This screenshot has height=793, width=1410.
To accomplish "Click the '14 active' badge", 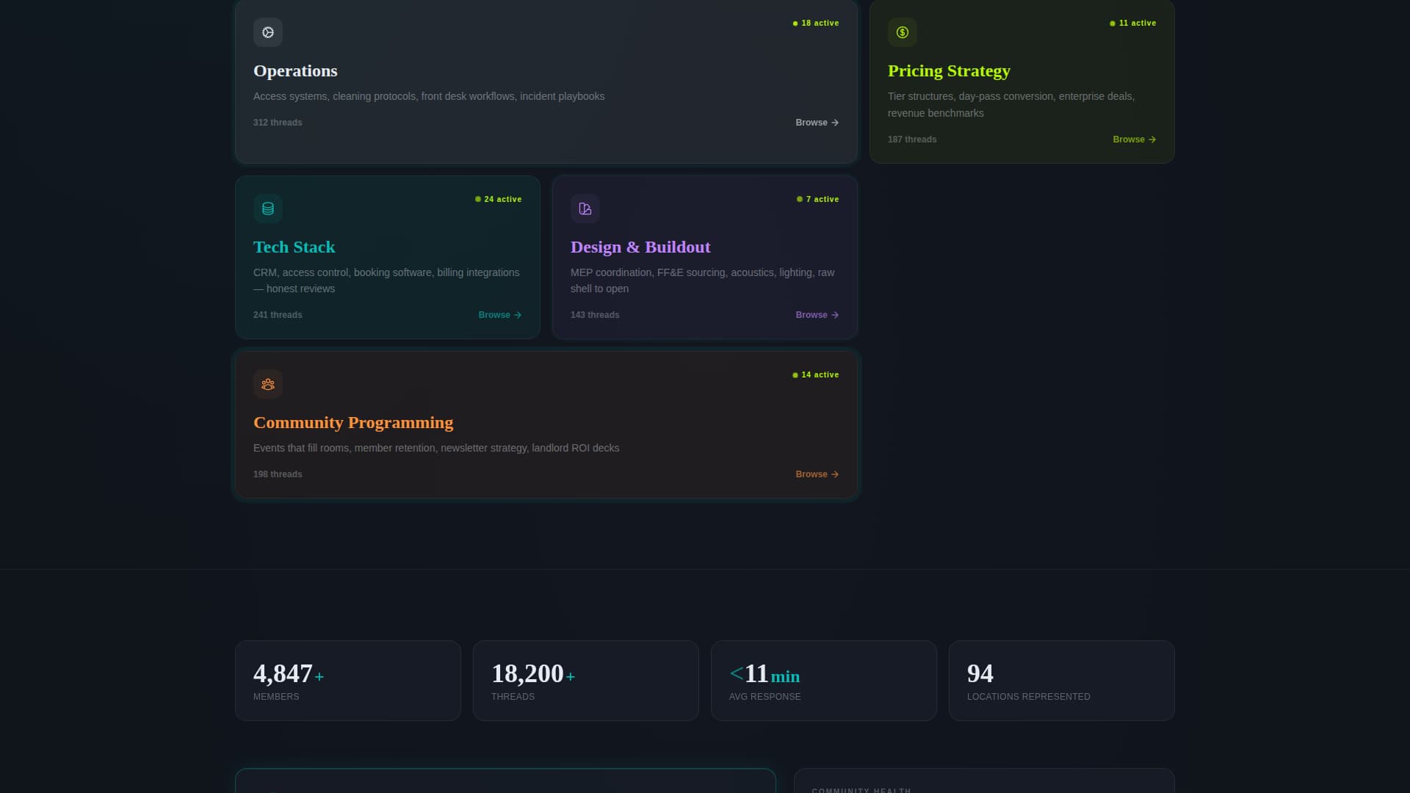I will pos(816,375).
